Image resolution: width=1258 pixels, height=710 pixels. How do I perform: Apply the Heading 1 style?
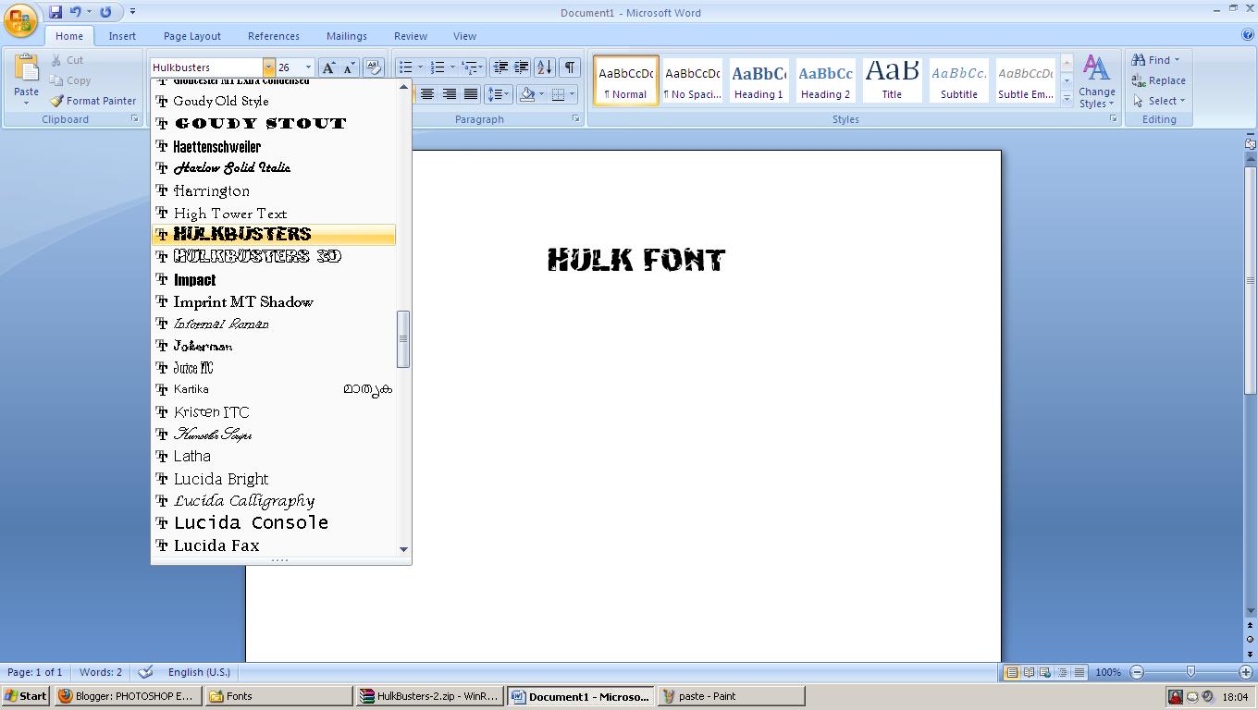click(x=758, y=80)
